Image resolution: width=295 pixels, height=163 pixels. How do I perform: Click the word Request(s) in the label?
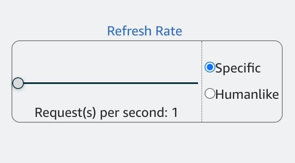pyautogui.click(x=65, y=113)
